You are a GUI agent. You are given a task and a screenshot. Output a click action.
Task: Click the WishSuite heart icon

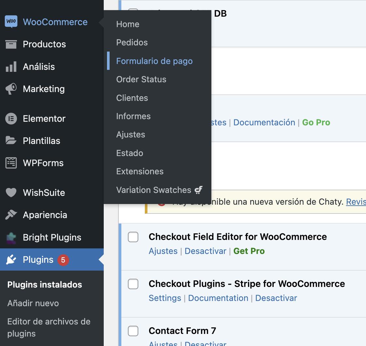[x=11, y=193]
